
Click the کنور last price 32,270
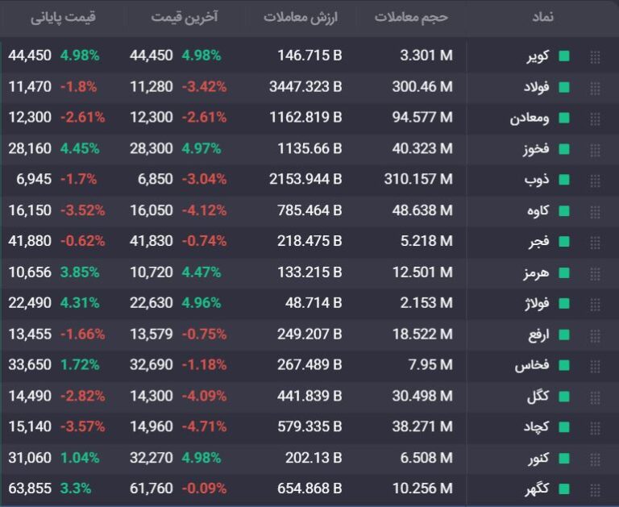click(x=152, y=458)
